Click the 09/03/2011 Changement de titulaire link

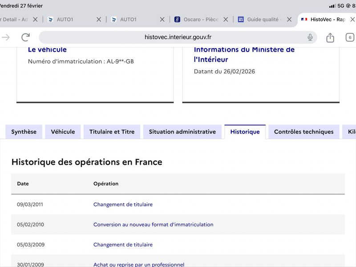[123, 205]
